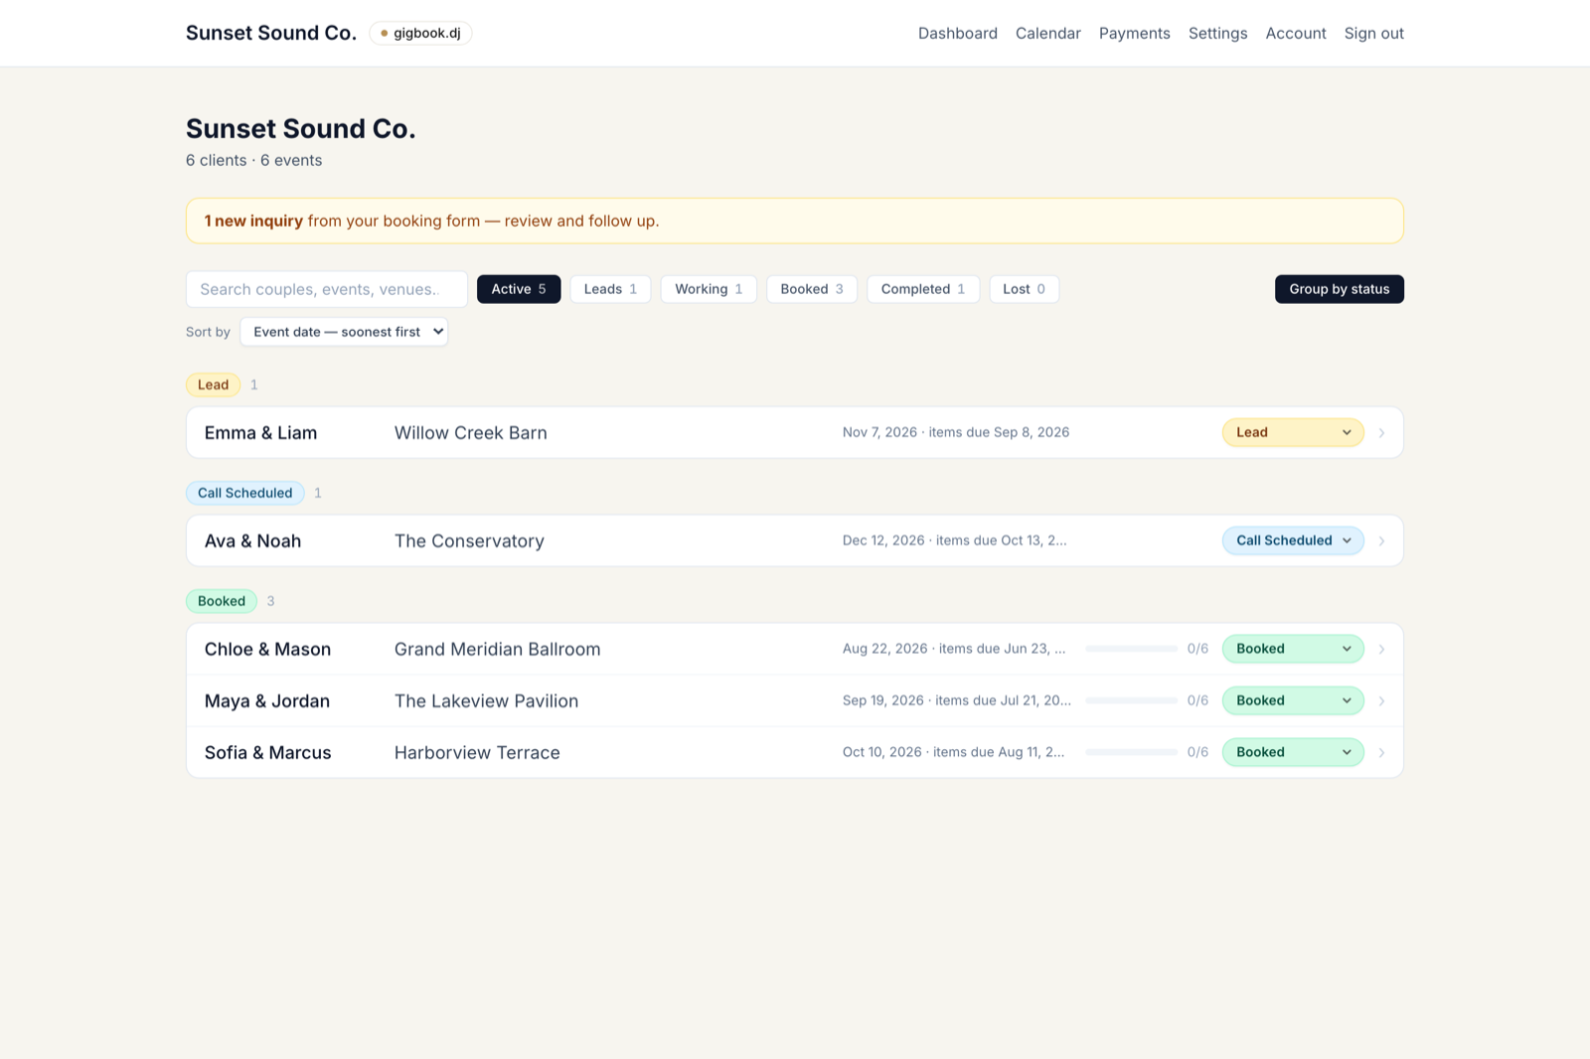
Task: Click Dec 12, 2026 event date
Action: tap(883, 540)
